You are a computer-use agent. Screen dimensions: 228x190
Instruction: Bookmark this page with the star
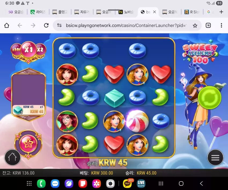click(195, 25)
